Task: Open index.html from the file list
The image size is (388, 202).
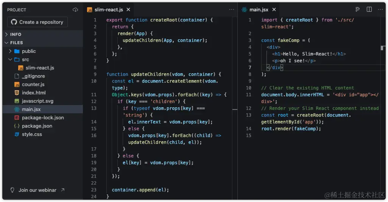Action: (34, 93)
